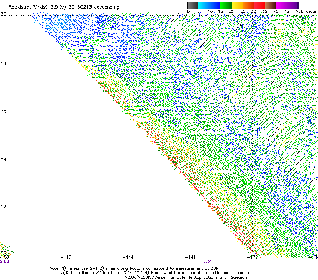318x280 pixels.
Task: Click the latitude label 30
Action: 3,14
